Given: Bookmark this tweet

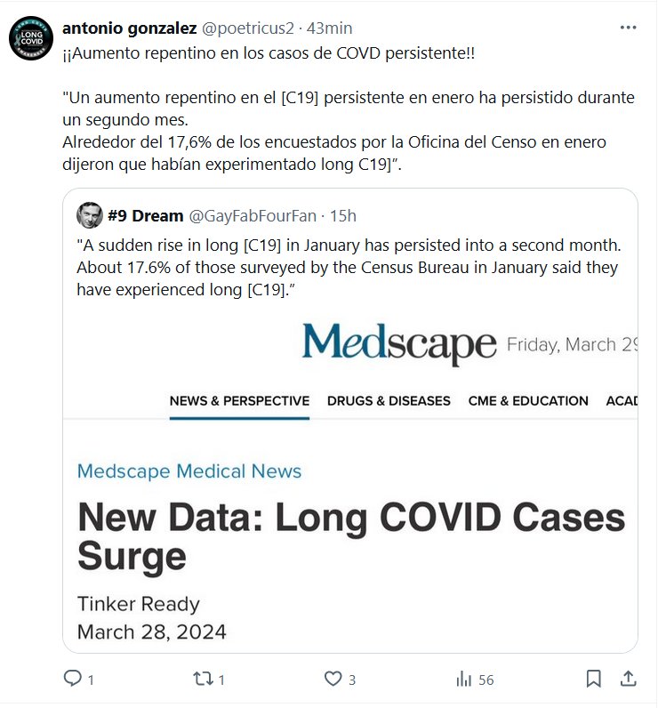Looking at the screenshot, I should click(x=593, y=679).
